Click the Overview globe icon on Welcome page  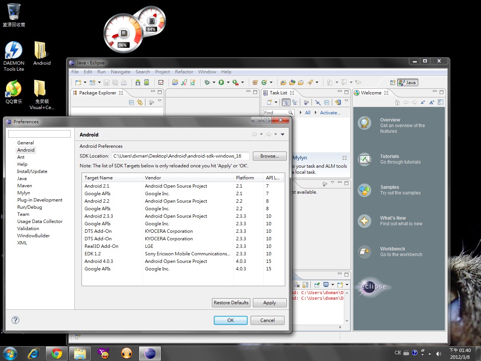pyautogui.click(x=365, y=123)
